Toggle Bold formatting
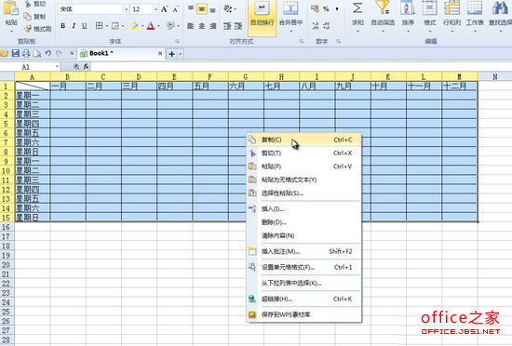This screenshot has height=346, width=512. tap(62, 26)
